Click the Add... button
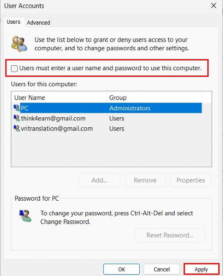The image size is (223, 276). tap(100, 180)
